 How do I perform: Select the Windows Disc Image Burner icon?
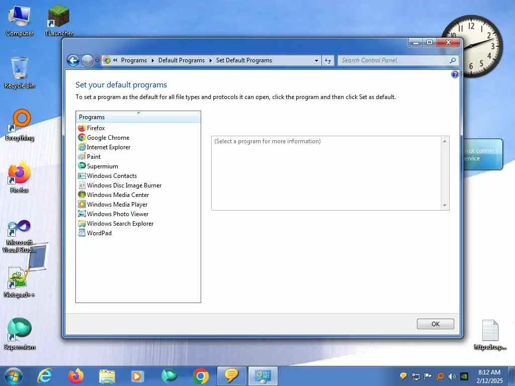tap(82, 185)
